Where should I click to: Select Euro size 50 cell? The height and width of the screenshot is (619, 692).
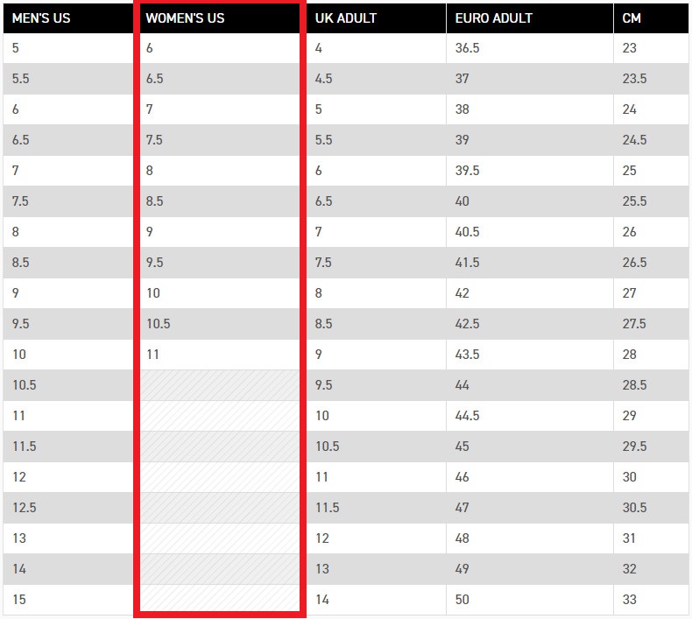pos(530,600)
